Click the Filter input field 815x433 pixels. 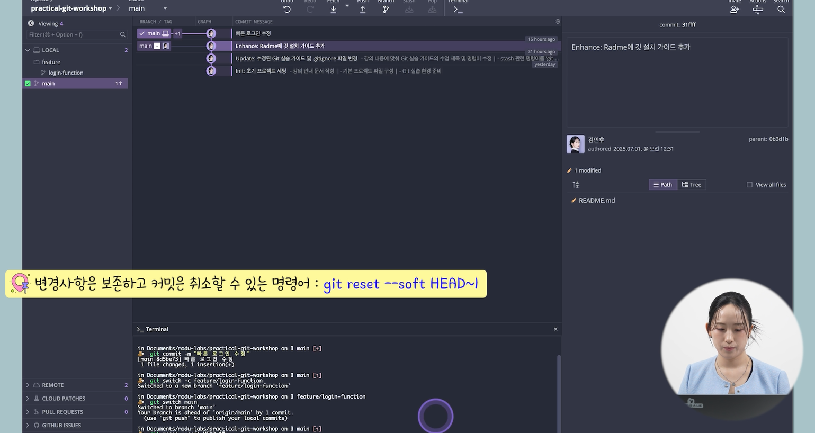coord(73,34)
